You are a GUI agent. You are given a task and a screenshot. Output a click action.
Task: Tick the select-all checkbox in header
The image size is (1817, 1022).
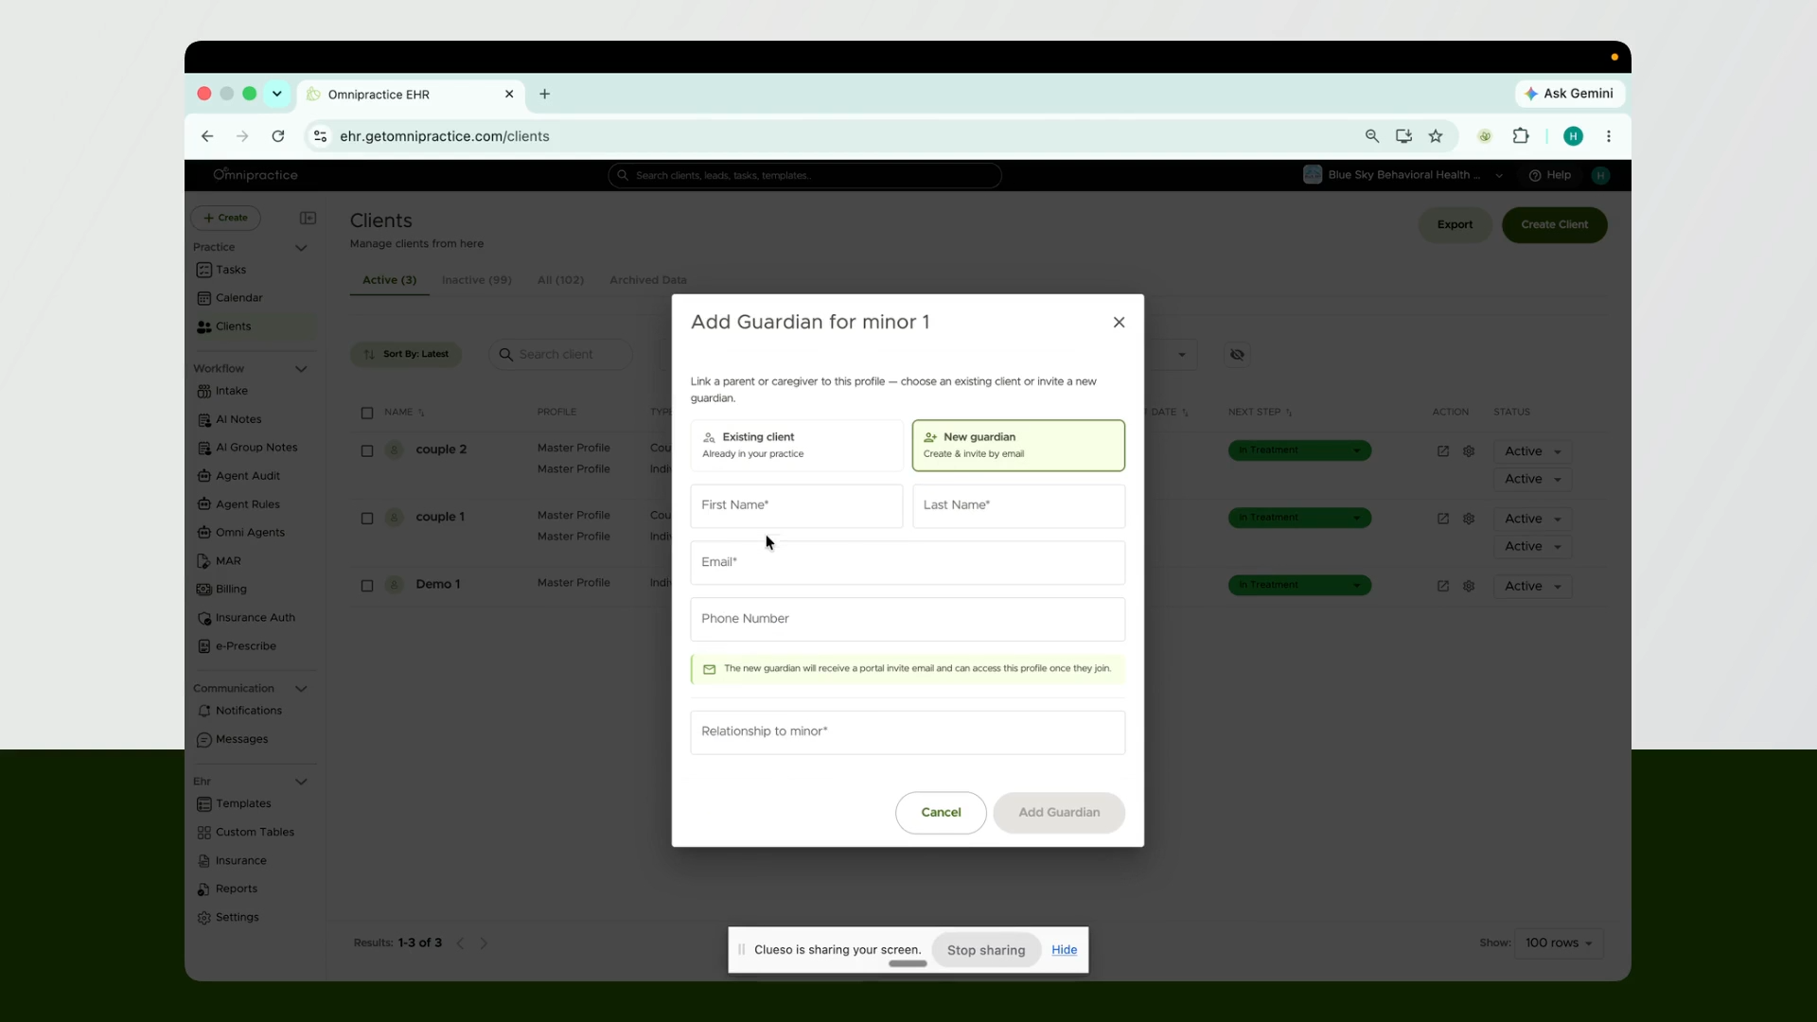367,413
